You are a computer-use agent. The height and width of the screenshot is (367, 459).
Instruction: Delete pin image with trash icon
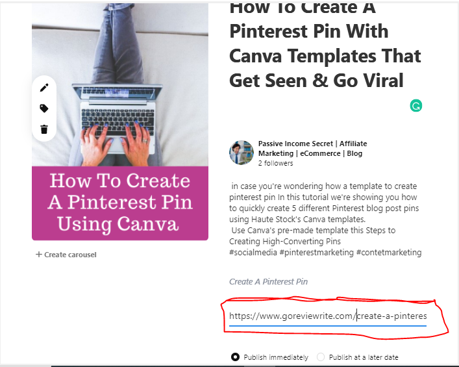44,129
